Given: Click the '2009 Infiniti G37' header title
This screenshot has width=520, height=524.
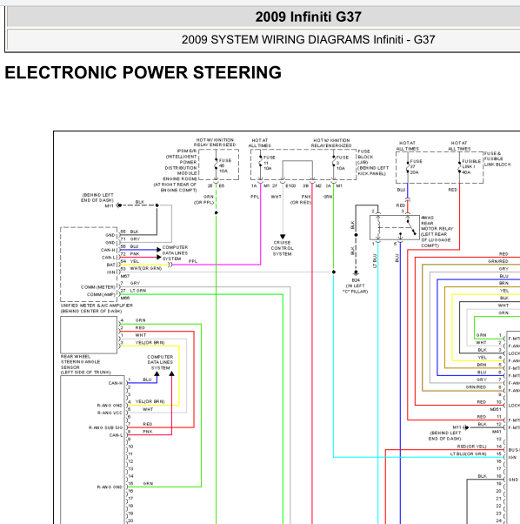Looking at the screenshot, I should (308, 17).
